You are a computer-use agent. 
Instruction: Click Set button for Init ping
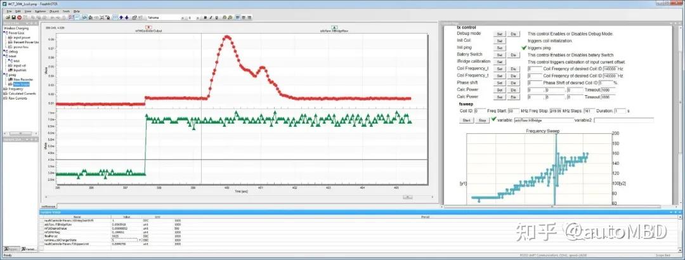point(499,48)
